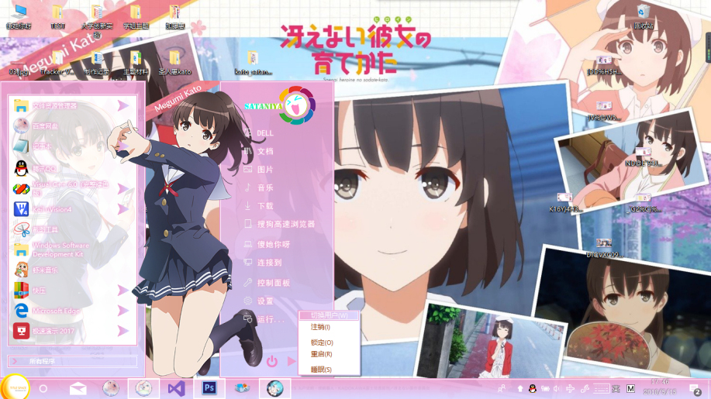Open action center notifications icon
The height and width of the screenshot is (399, 711).
pyautogui.click(x=694, y=389)
